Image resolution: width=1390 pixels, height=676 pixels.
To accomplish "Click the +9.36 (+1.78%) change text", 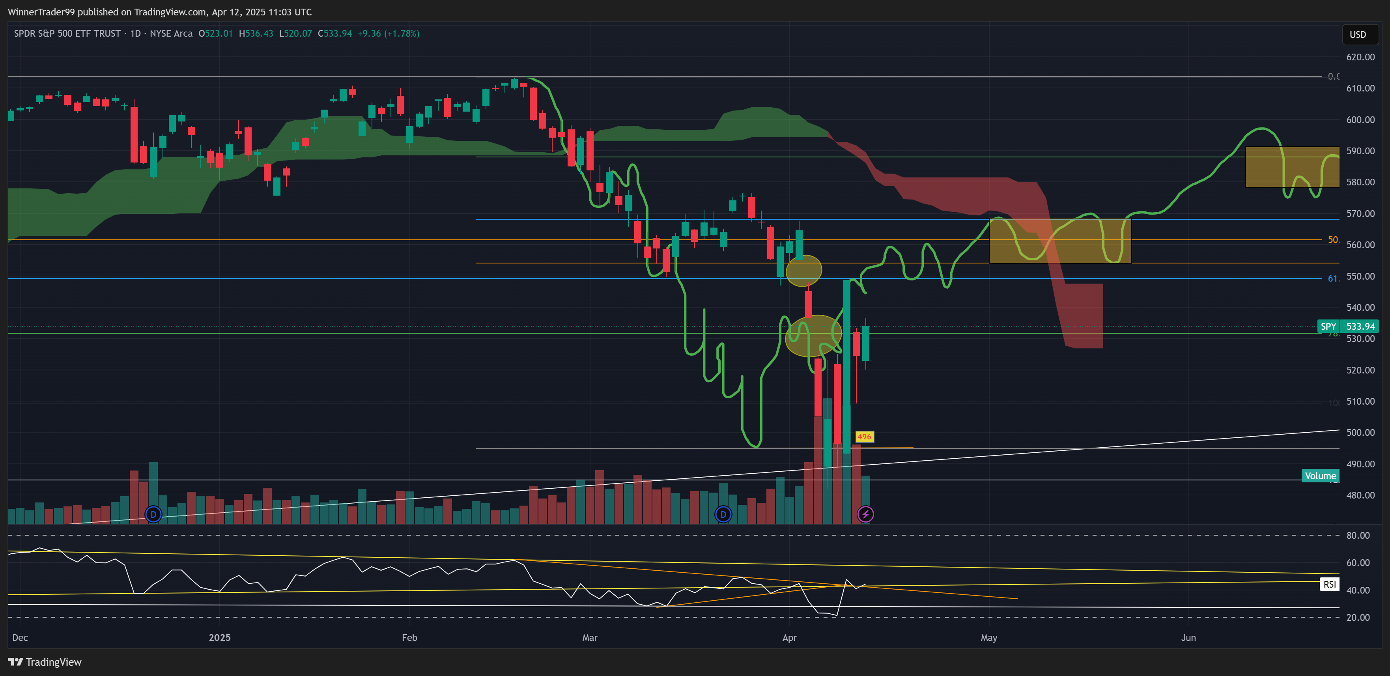I will (389, 34).
